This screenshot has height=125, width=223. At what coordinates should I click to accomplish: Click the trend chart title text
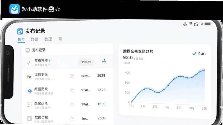138,51
